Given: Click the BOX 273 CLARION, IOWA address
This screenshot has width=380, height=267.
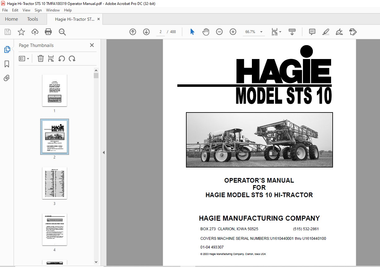Looking at the screenshot, I should click(229, 229).
